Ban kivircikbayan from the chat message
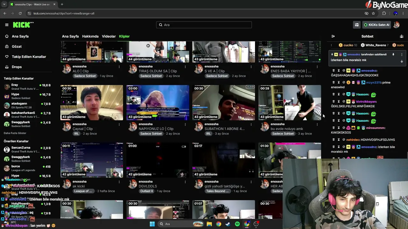The width and height of the screenshot is (408, 229). 344,101
